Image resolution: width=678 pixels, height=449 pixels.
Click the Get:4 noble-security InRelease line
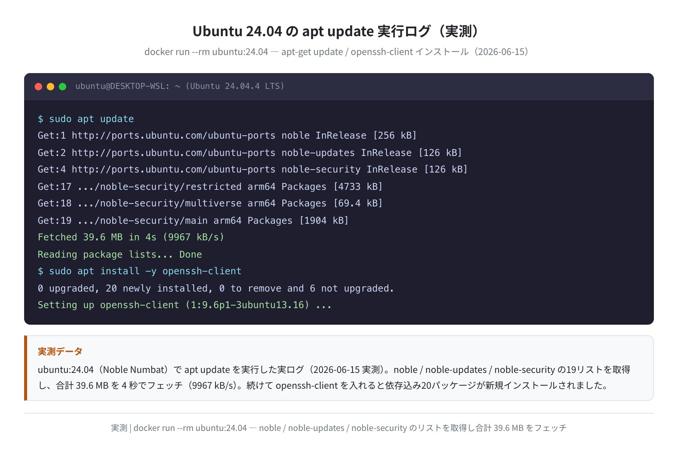click(252, 170)
